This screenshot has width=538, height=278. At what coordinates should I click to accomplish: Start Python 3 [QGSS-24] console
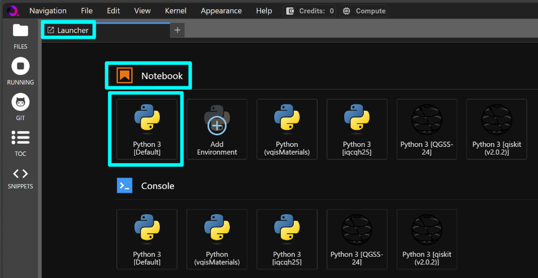(x=357, y=239)
